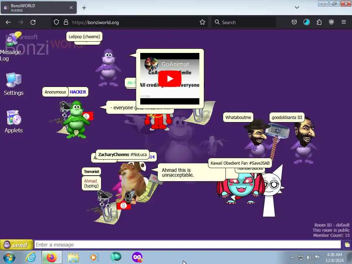Go back to previous page
Screen dimensions: 352x264
[x=8, y=22]
